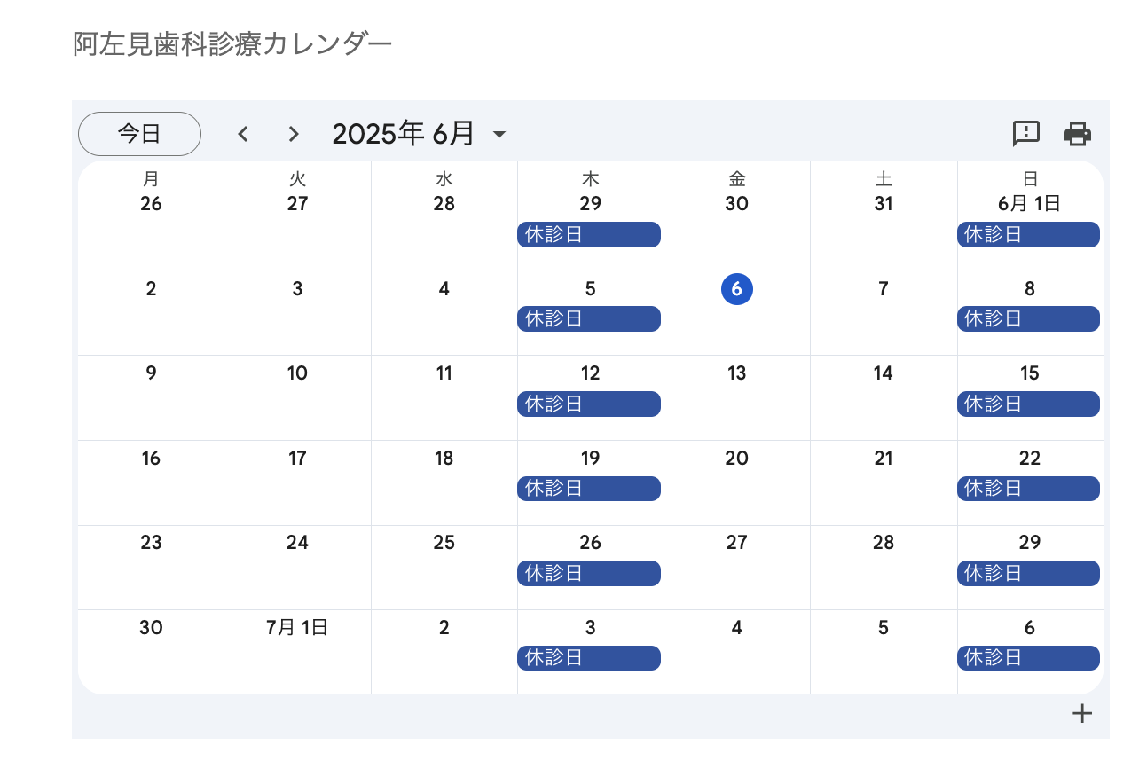The width and height of the screenshot is (1139, 761).
Task: Go to the previous month arrow
Action: (243, 134)
